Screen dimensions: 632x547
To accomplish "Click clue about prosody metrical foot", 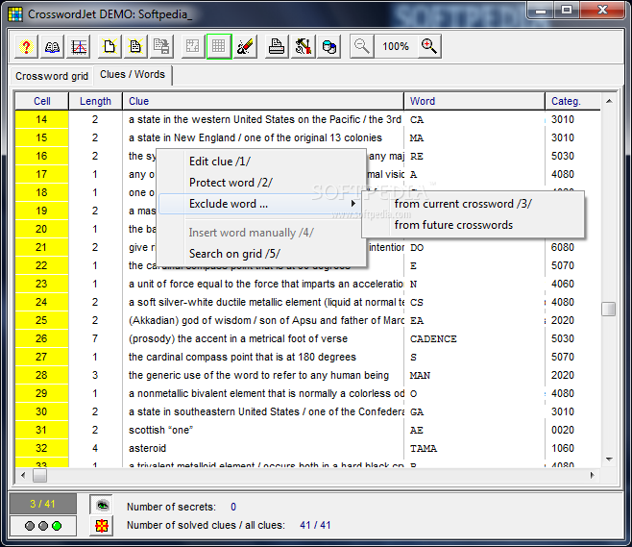I will 238,338.
